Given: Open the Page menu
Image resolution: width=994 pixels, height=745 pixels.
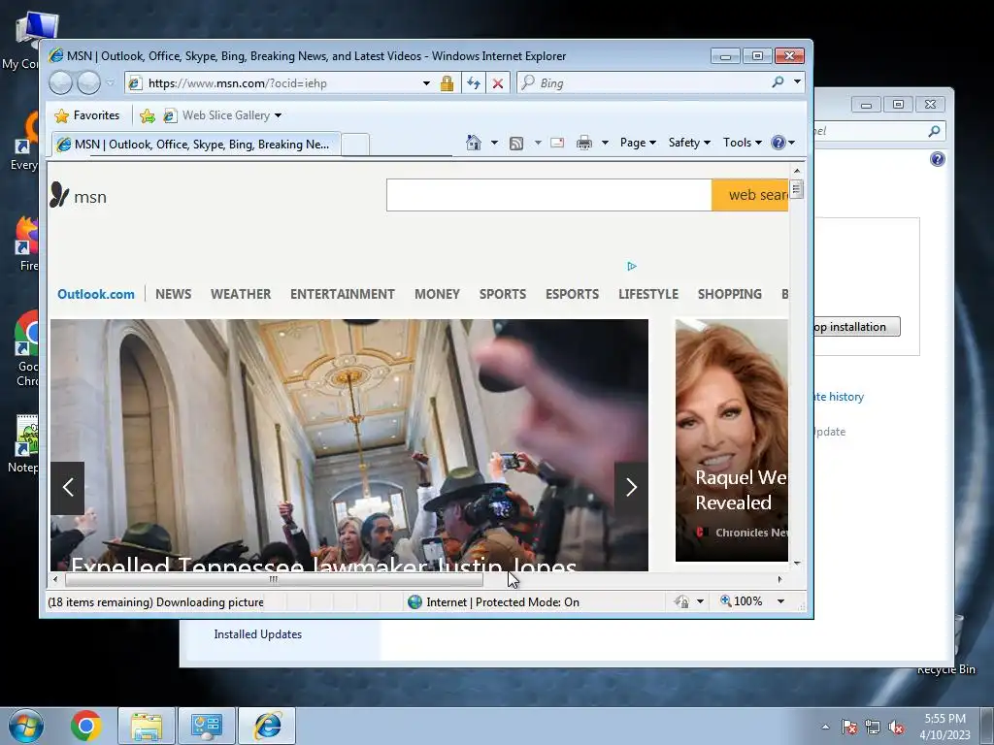Looking at the screenshot, I should tap(638, 143).
